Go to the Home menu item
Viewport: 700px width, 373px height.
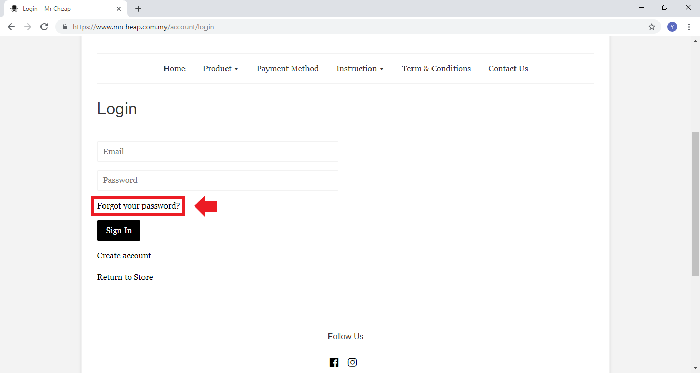[x=174, y=69]
